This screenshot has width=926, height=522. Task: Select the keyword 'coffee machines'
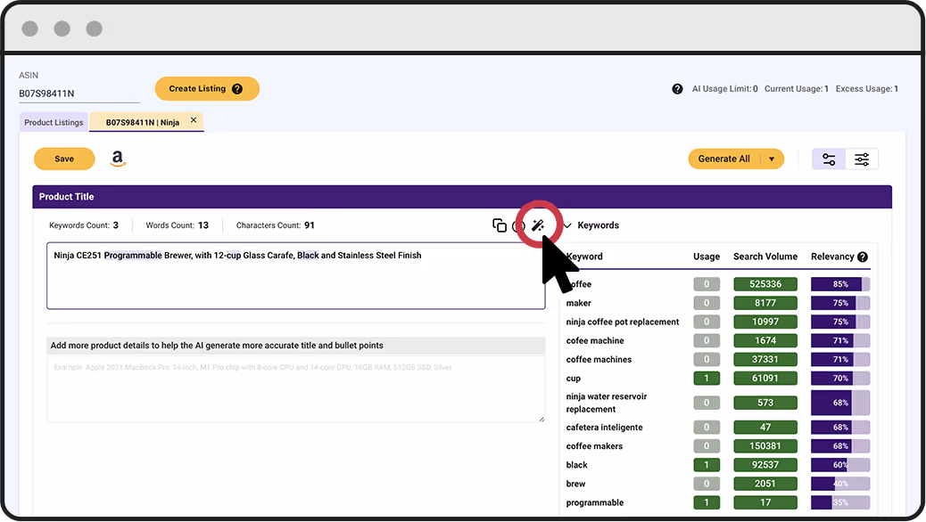tap(599, 360)
